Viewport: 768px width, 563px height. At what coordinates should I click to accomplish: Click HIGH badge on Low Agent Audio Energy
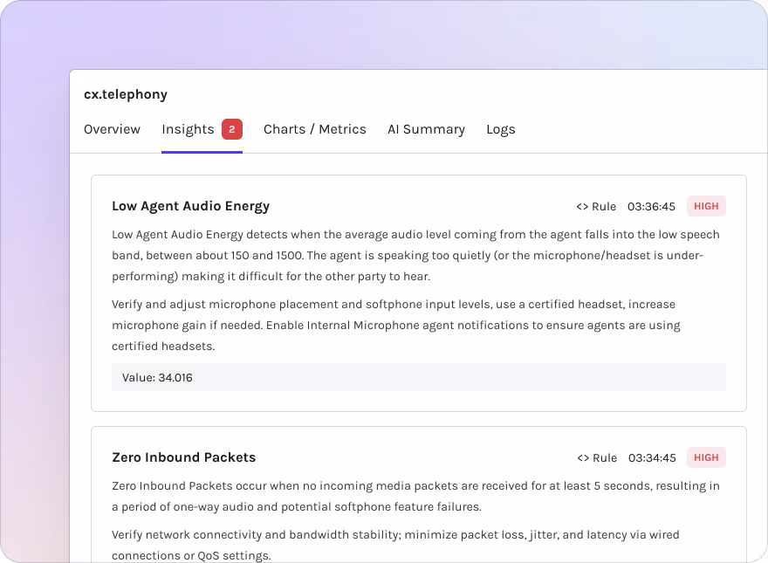706,206
